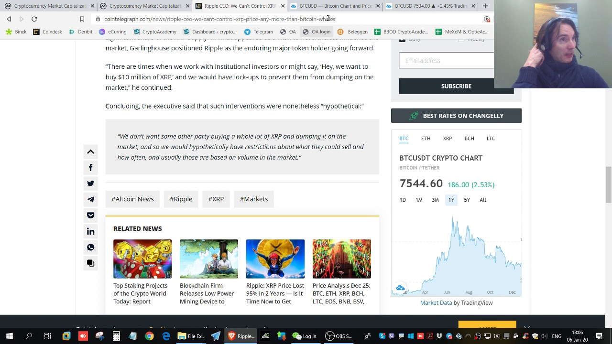Image resolution: width=612 pixels, height=344 pixels.
Task: Open Beleggen bookmark
Action: pos(352,32)
